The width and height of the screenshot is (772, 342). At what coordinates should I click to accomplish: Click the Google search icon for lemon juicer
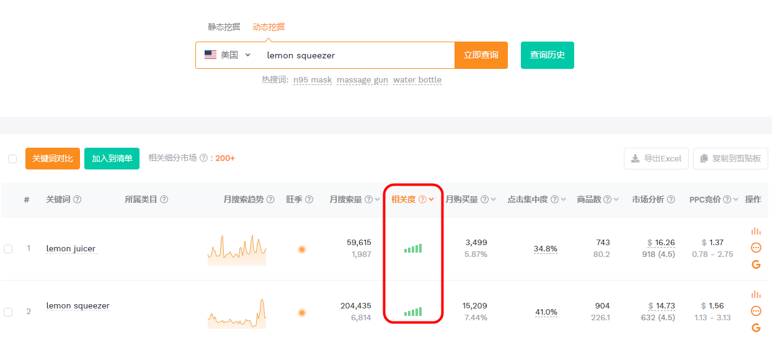756,264
